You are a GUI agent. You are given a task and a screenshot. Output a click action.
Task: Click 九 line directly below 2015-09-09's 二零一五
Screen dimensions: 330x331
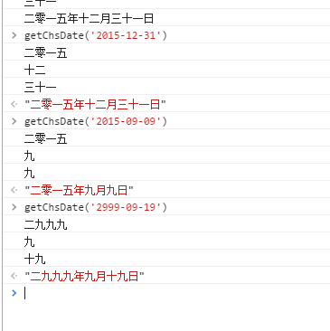(x=30, y=156)
